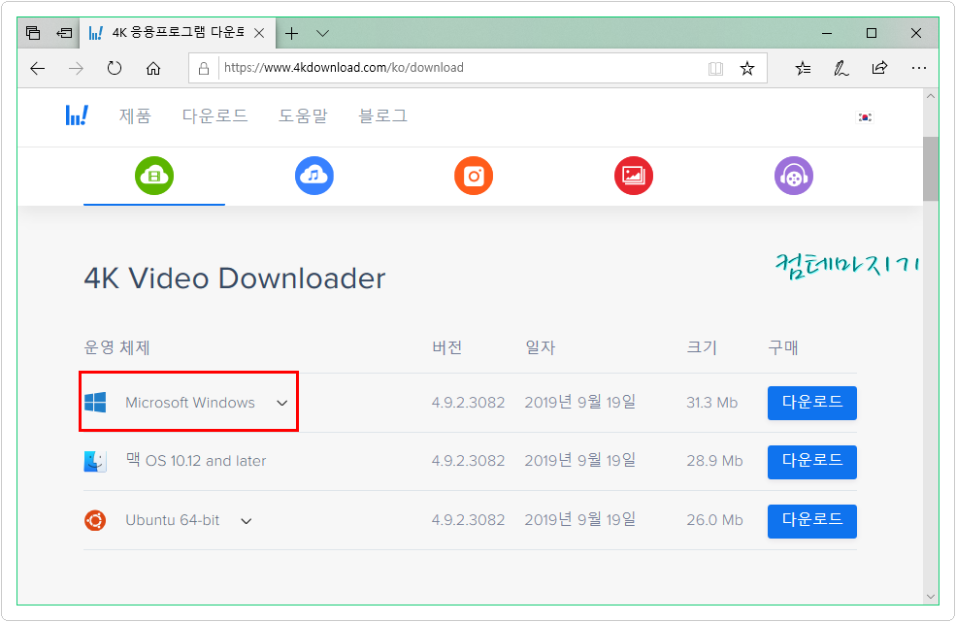Screen dimensions: 956x622
Task: Click the Ubuntu 64-bit label
Action: (x=173, y=520)
